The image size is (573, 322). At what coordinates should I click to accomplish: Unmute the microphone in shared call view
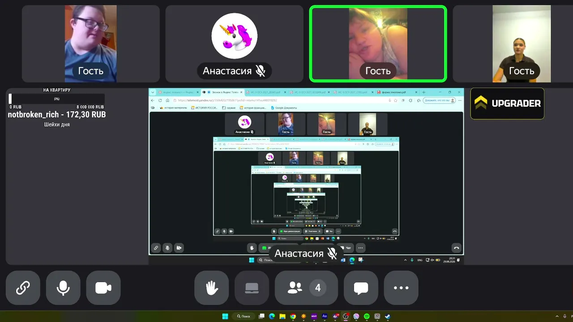click(167, 248)
